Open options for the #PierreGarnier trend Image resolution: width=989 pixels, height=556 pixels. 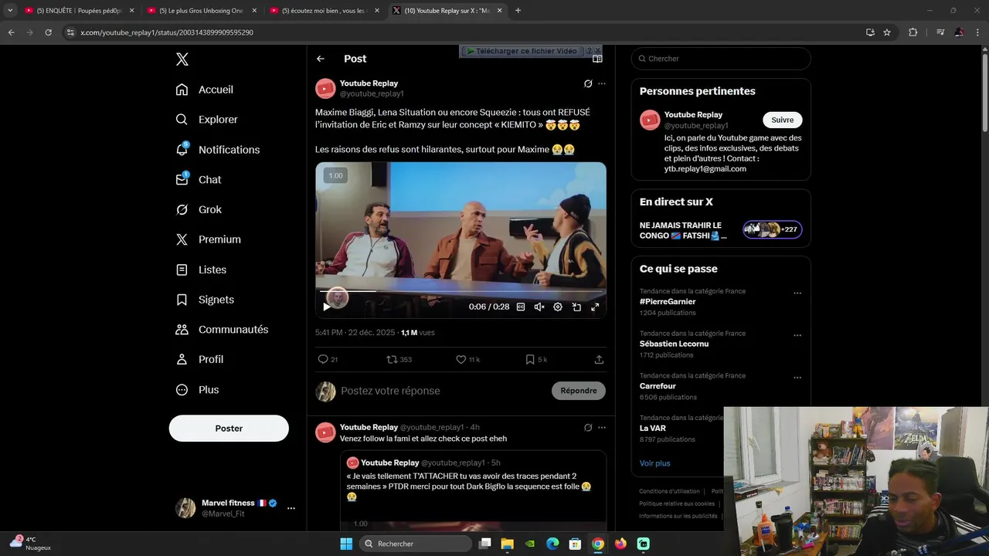[x=797, y=293]
